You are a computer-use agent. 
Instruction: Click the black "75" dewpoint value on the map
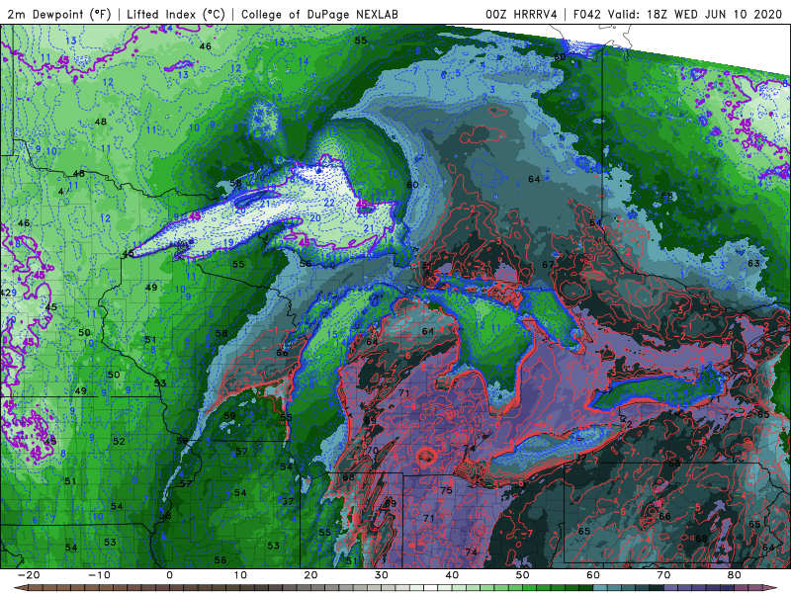[447, 490]
